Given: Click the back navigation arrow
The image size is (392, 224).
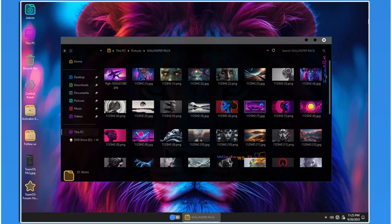Looking at the screenshot, I should [65, 51].
